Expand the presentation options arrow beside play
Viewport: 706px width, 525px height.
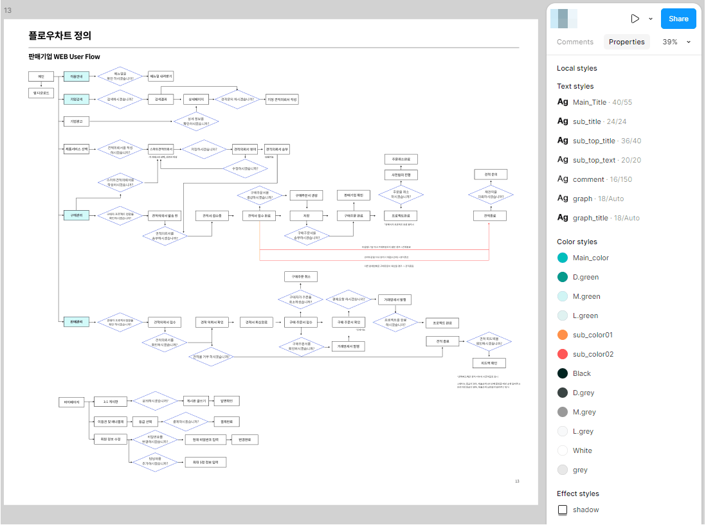click(651, 19)
